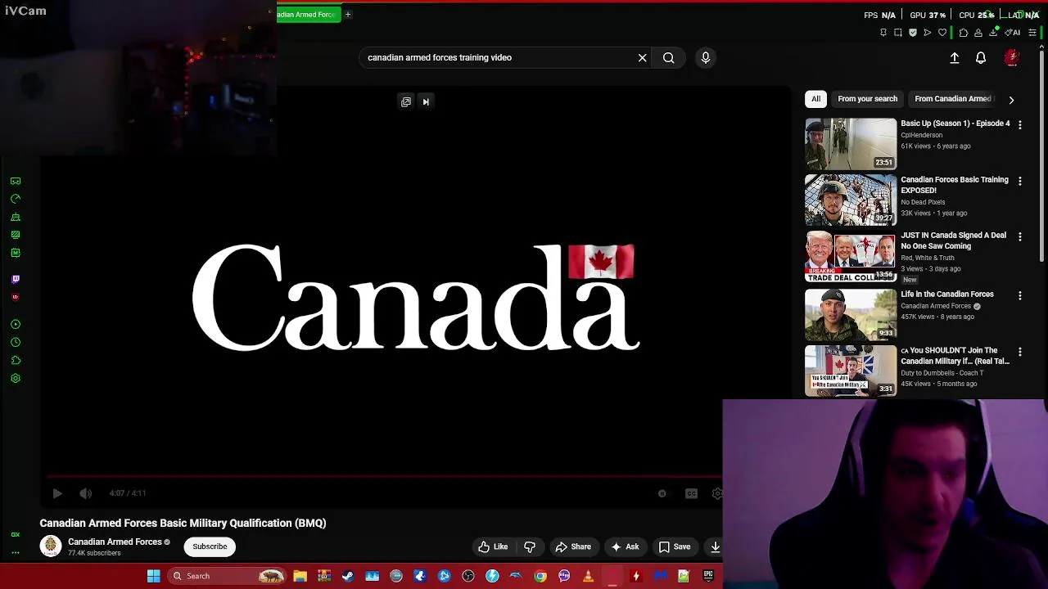Viewport: 1048px width, 589px height.
Task: Open Life in the Canadian Forces thumbnail
Action: click(851, 314)
